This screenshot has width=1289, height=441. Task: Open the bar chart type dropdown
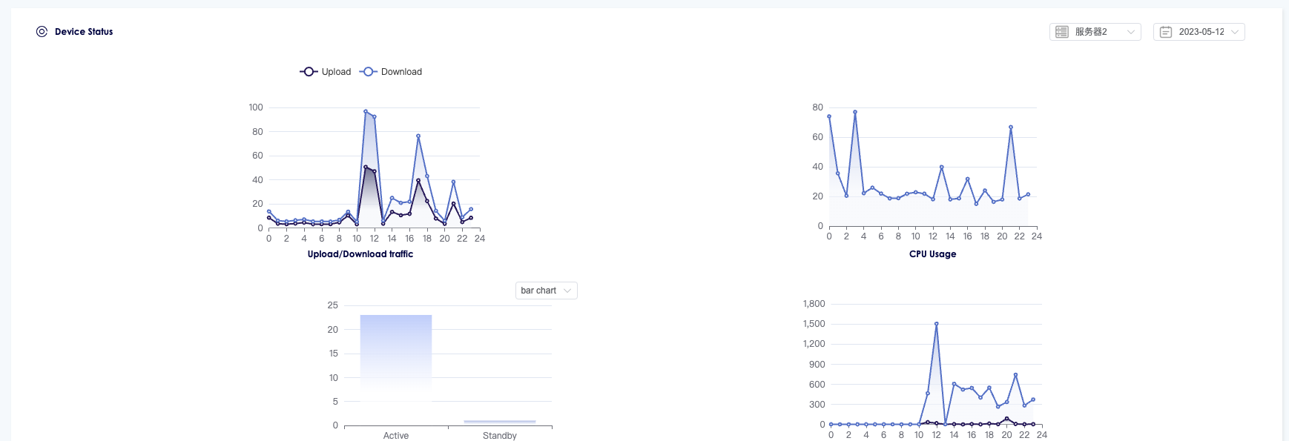click(x=546, y=291)
